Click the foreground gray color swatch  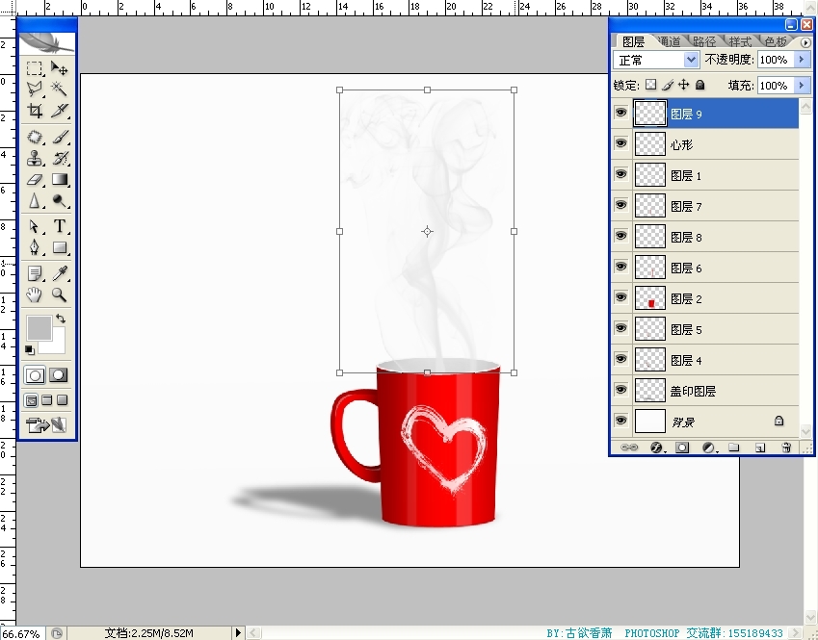tap(39, 327)
